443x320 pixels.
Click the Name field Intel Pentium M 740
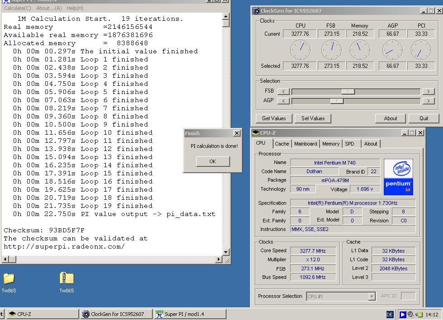click(335, 163)
